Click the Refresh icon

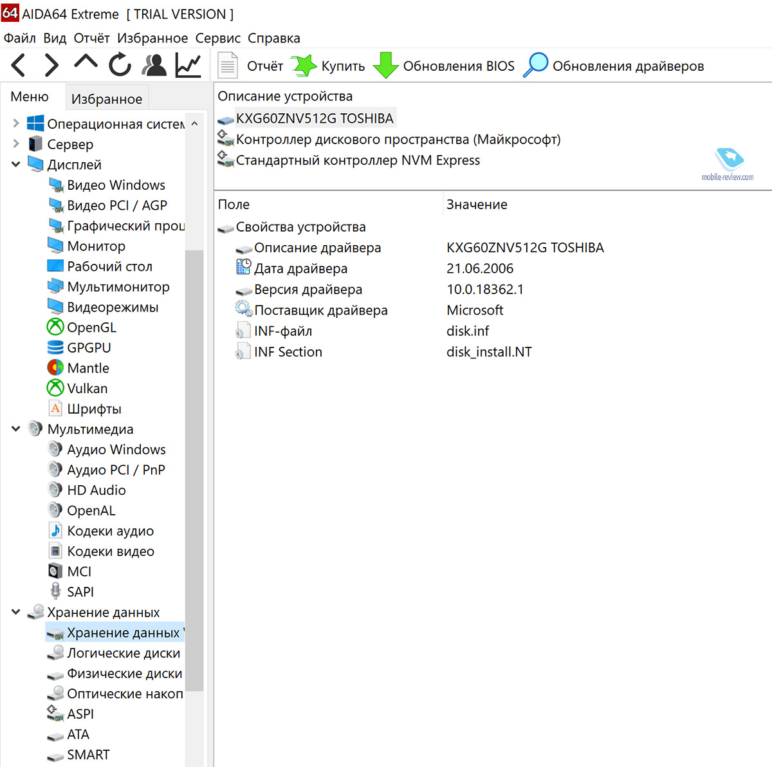pyautogui.click(x=120, y=65)
